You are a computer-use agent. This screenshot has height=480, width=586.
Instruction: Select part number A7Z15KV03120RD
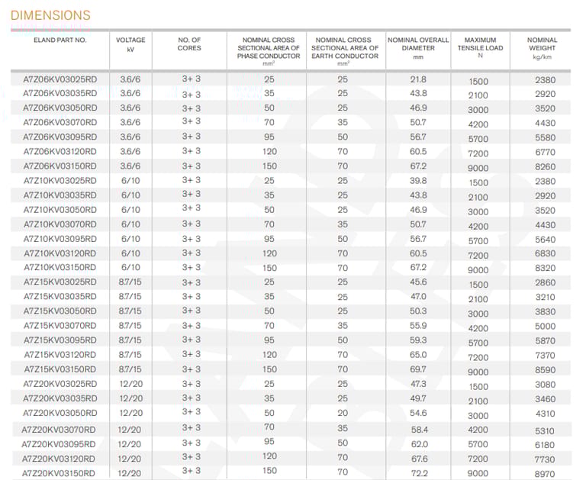click(60, 355)
